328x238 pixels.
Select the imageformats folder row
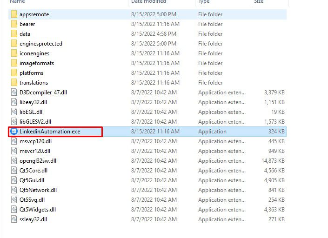[x=147, y=63]
